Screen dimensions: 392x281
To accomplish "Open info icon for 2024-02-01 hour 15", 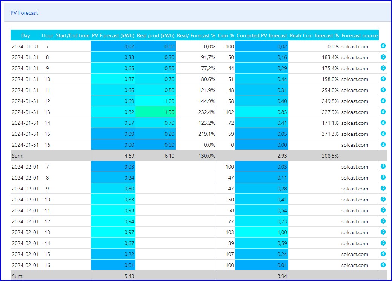I will click(x=383, y=254).
